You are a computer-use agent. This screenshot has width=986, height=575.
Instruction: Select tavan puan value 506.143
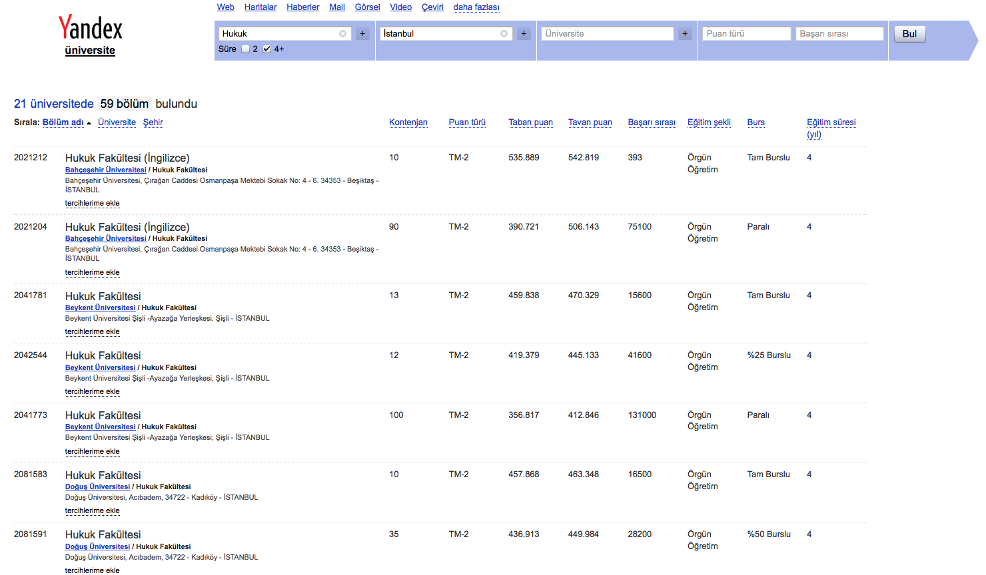pyautogui.click(x=584, y=226)
